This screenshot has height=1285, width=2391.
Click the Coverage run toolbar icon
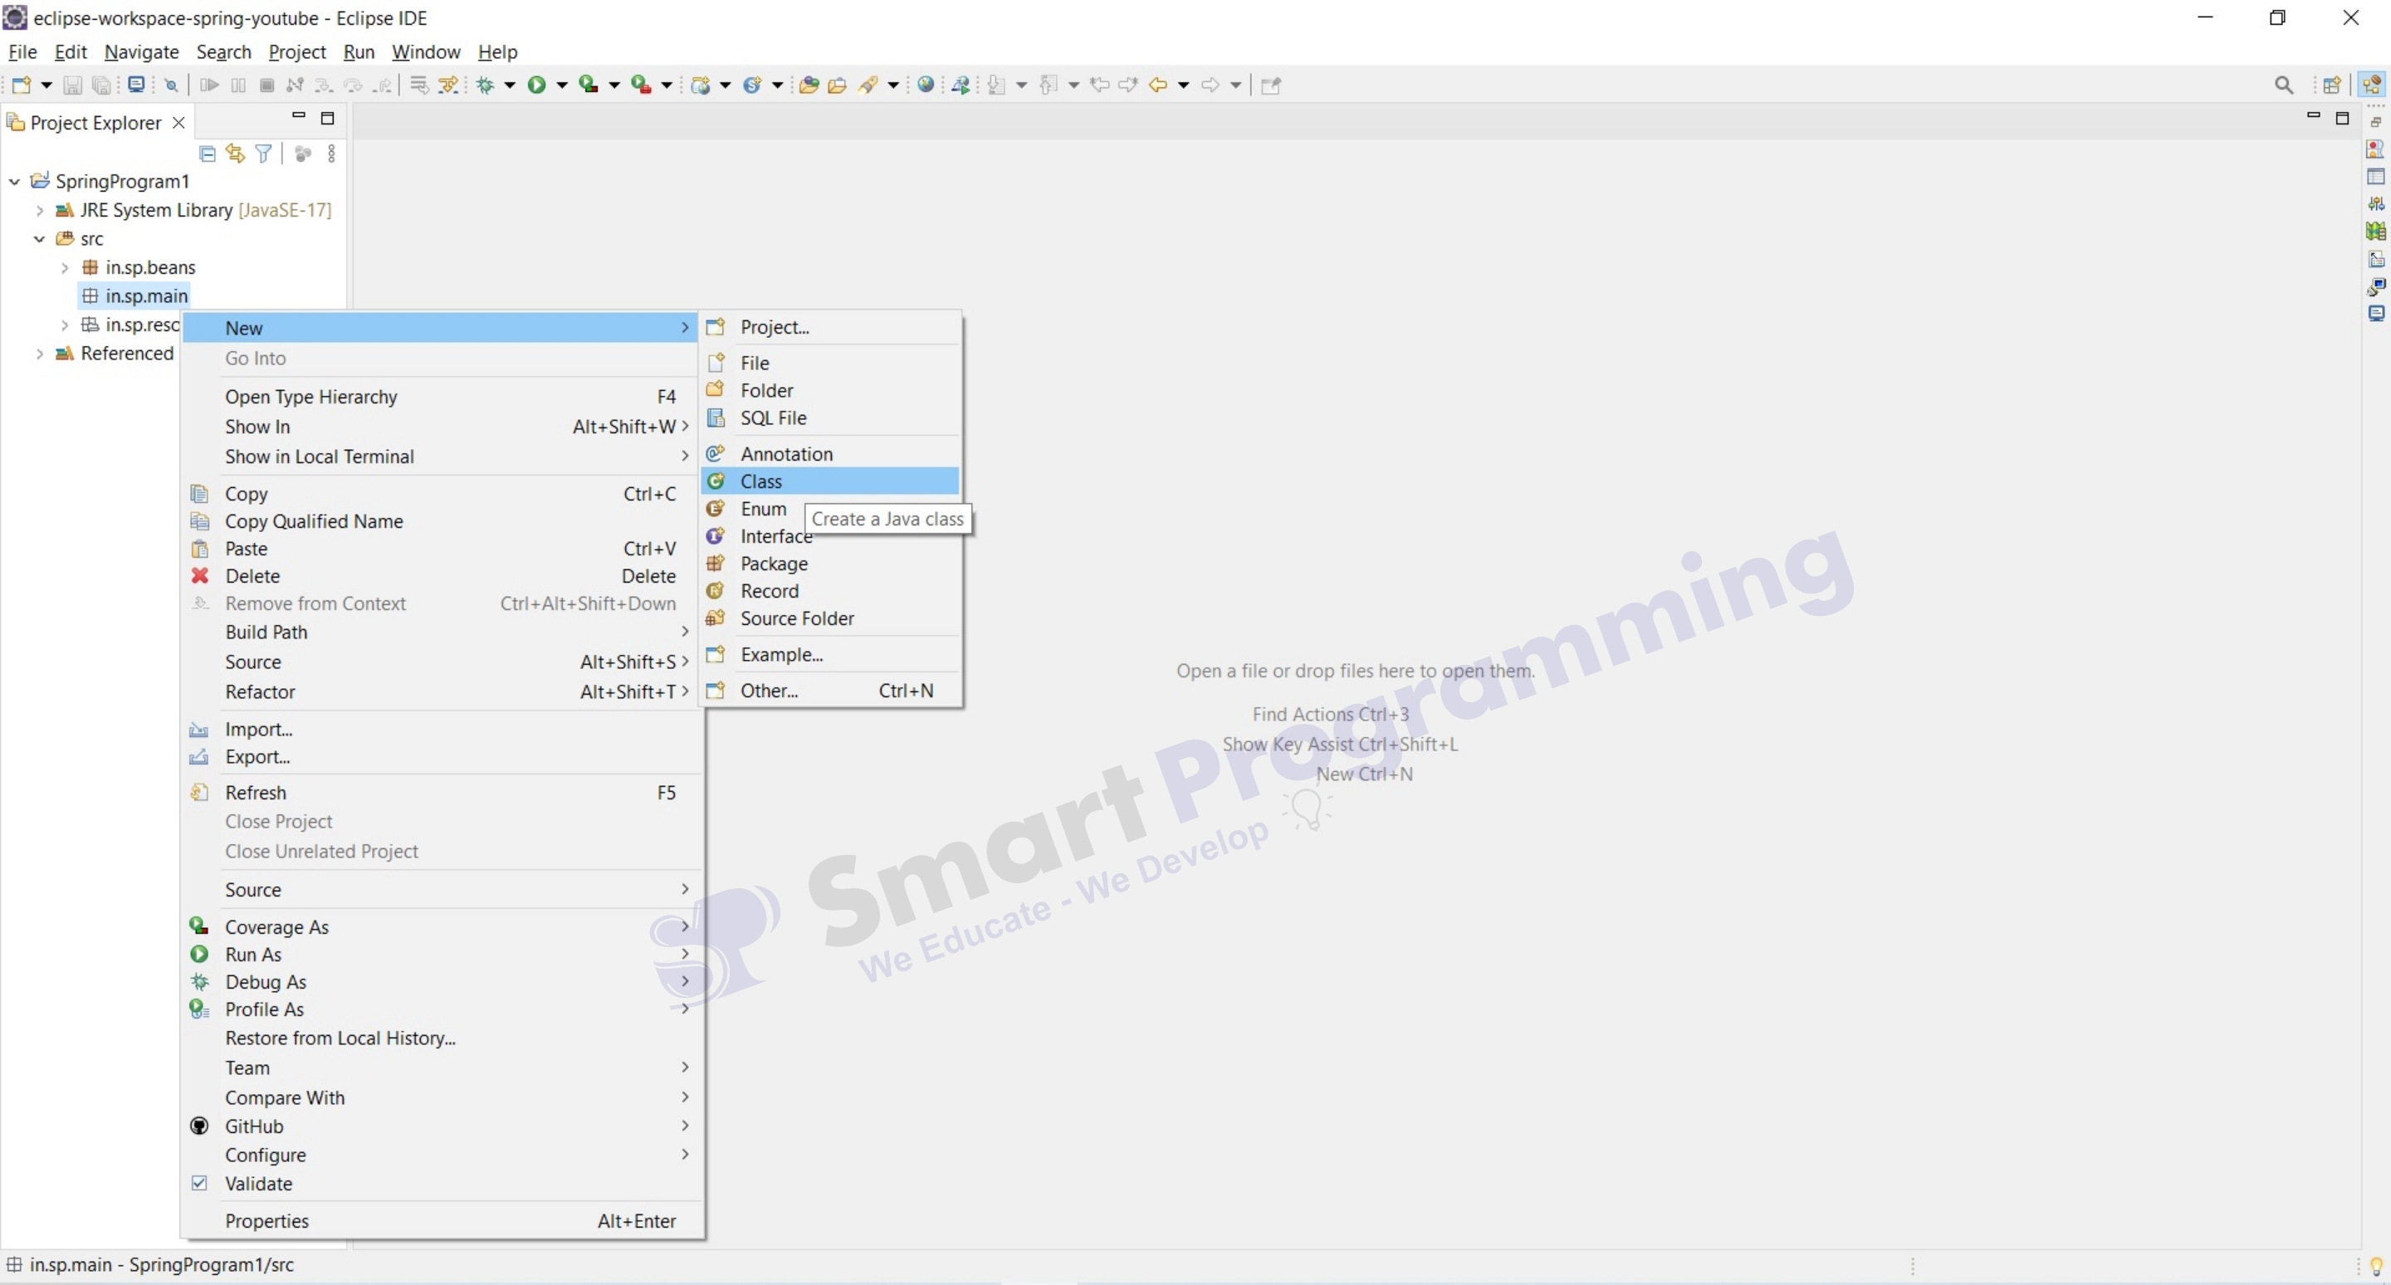coord(589,86)
